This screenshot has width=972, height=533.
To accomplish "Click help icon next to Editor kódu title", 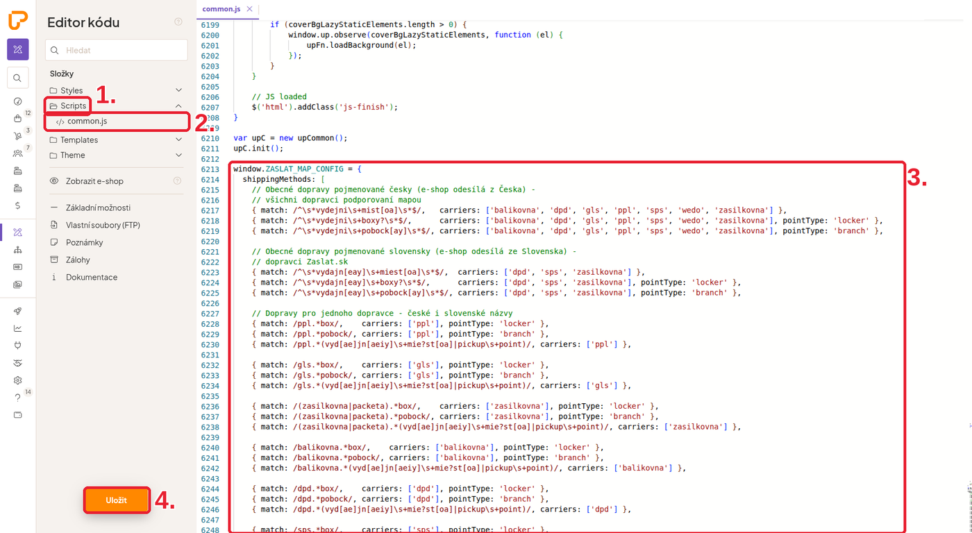I will (178, 22).
